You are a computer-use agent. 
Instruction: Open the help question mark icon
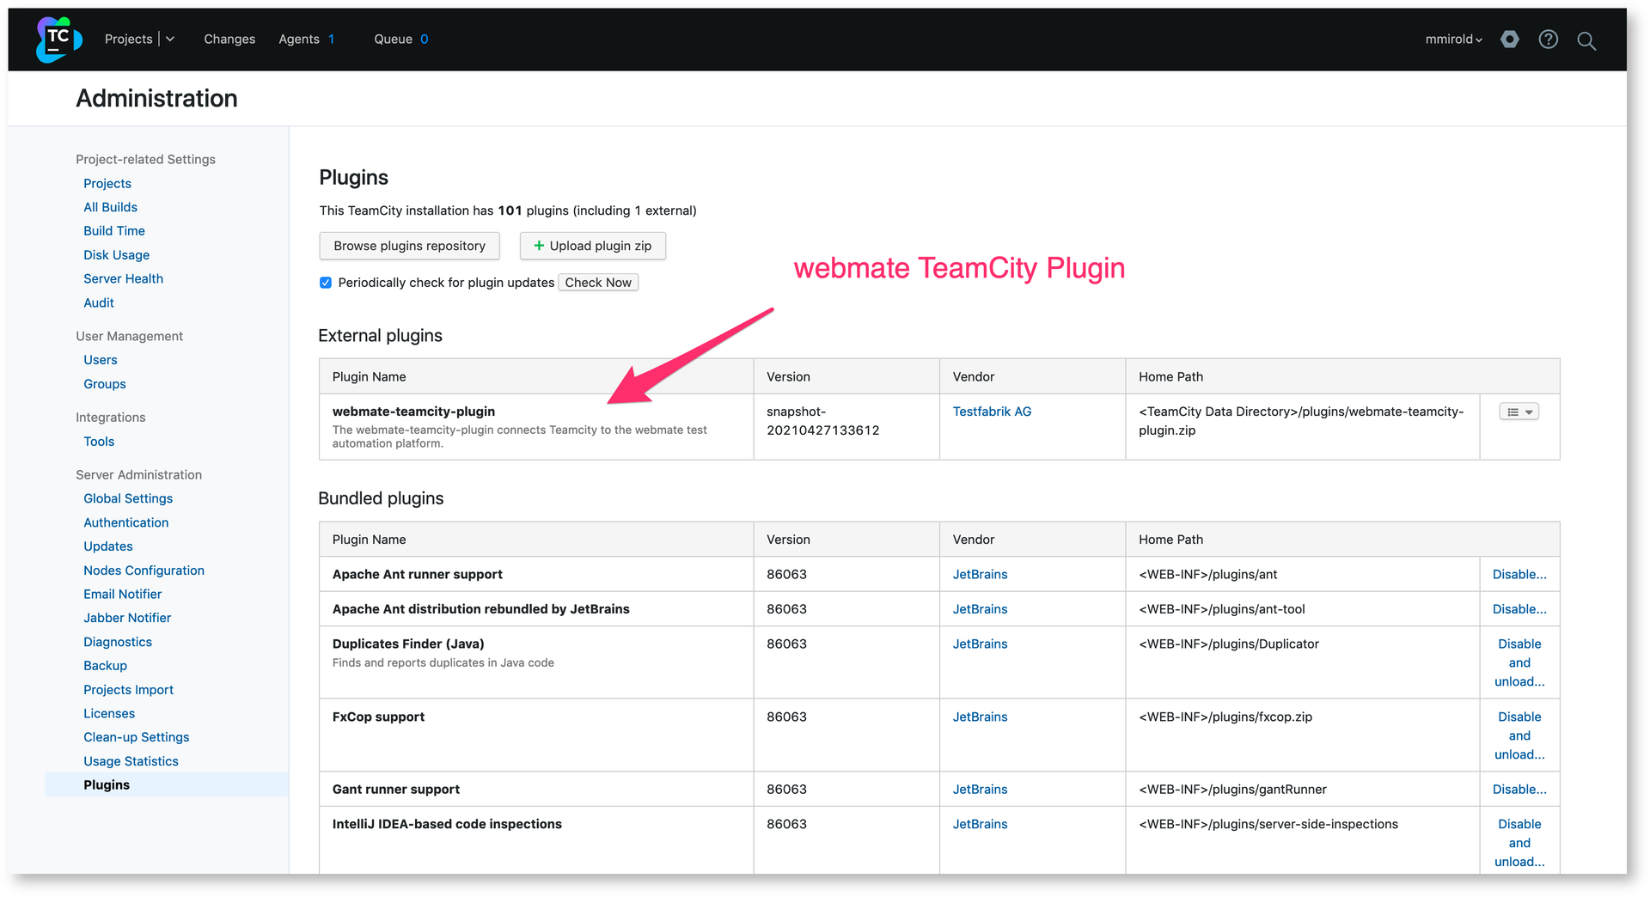click(x=1549, y=40)
